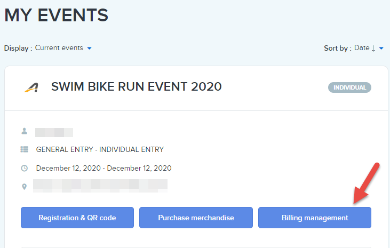Click the Swim Bike Run event logo

pos(31,87)
